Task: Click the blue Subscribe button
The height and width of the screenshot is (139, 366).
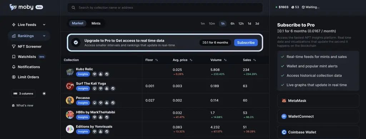Action: (246, 42)
